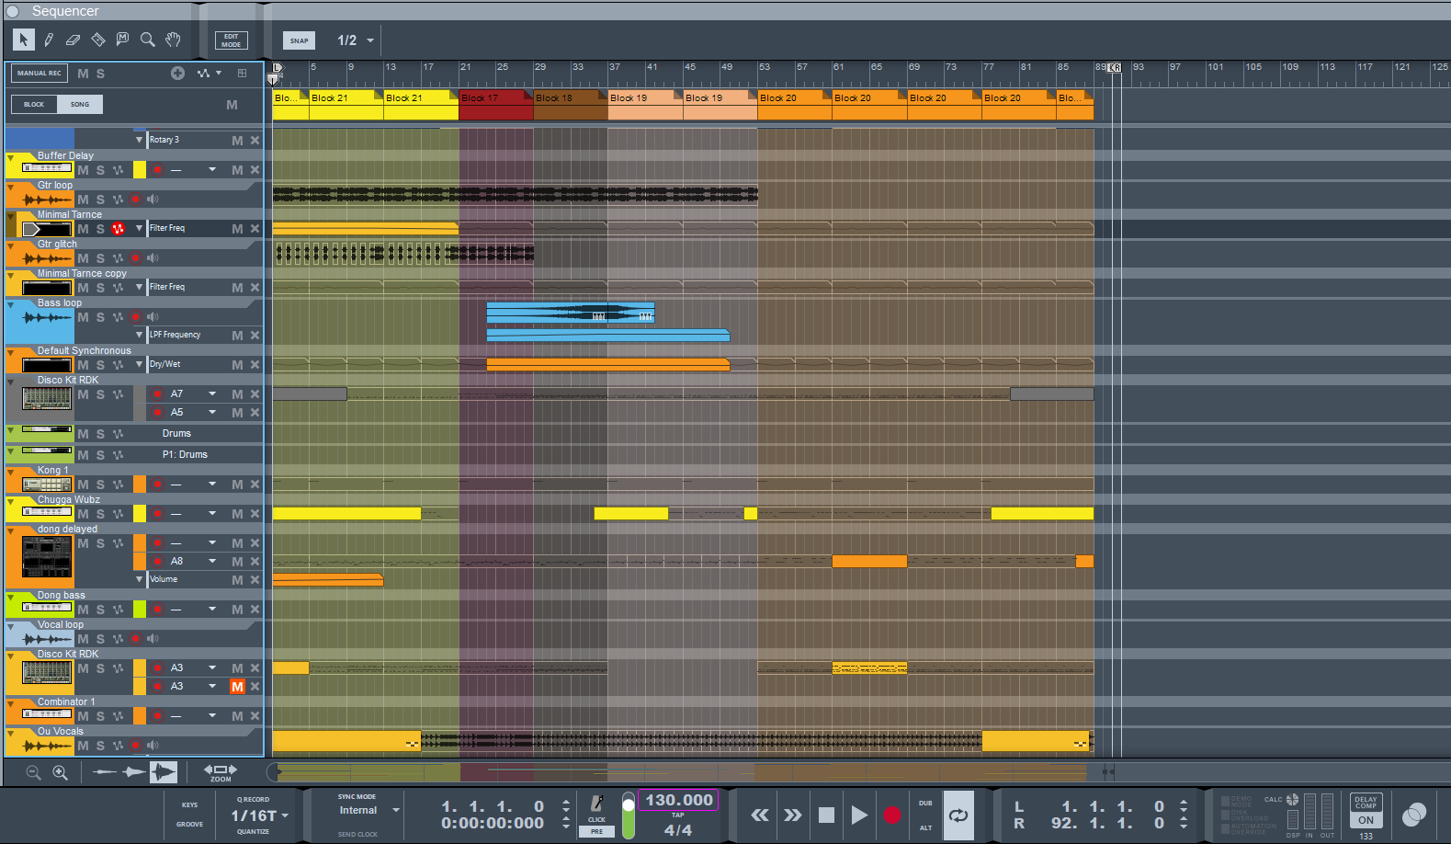Screen dimensions: 1451x844
Task: Solo the Gtr glitch track
Action: (x=100, y=258)
